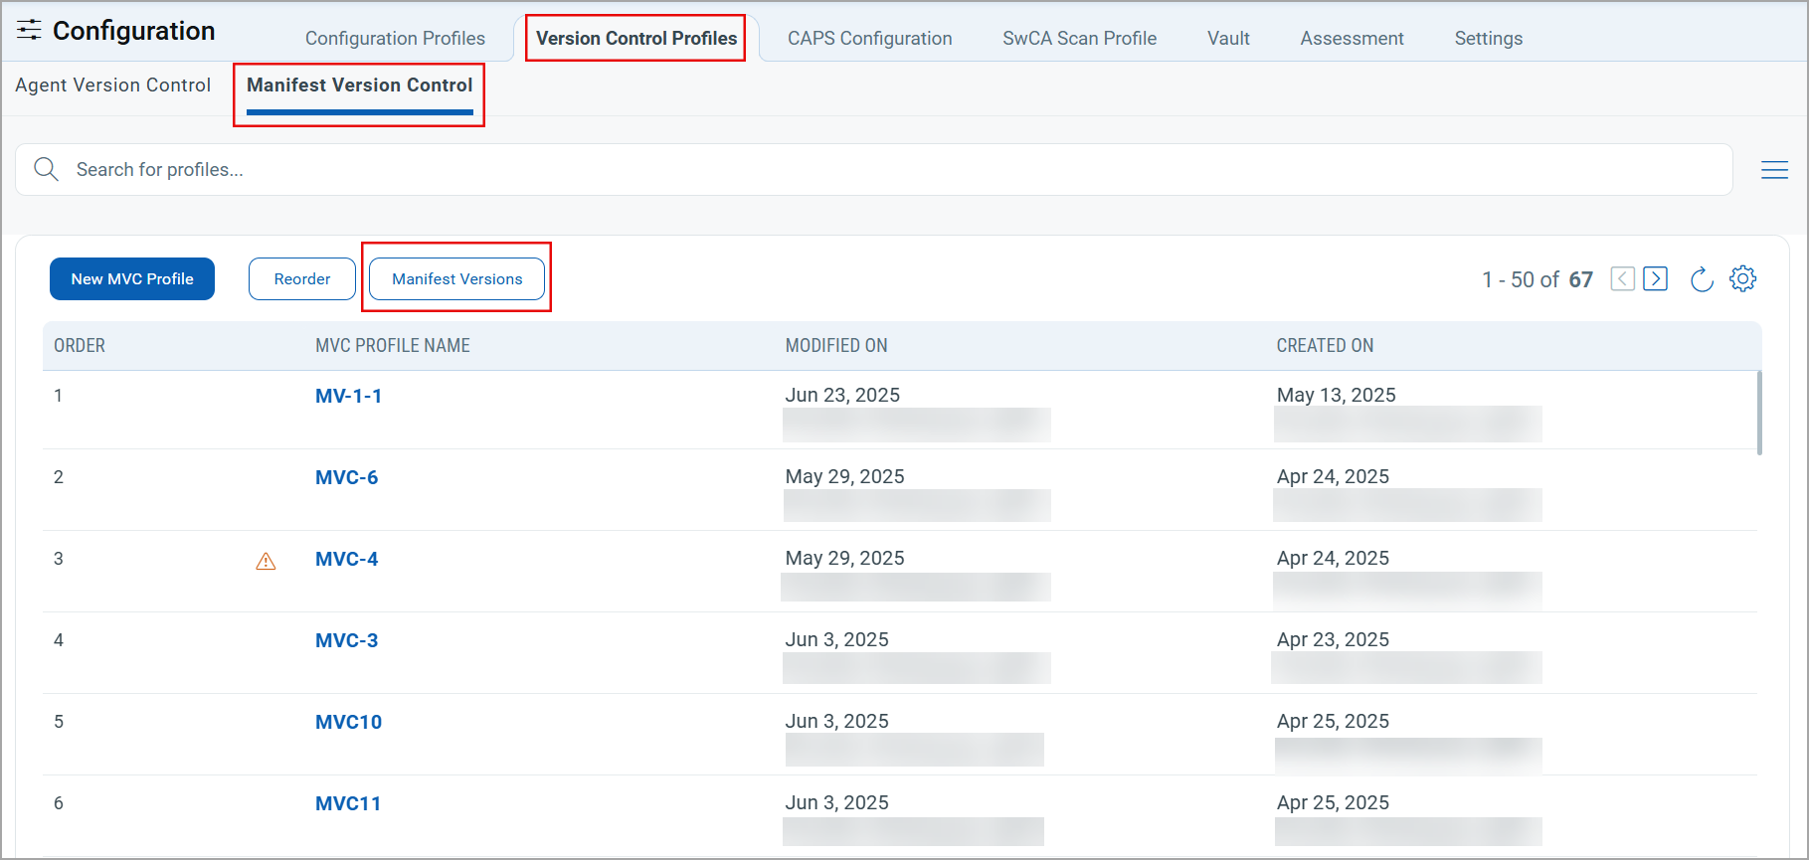Click the warning icon beside MVC-4
1809x860 pixels.
tap(266, 561)
